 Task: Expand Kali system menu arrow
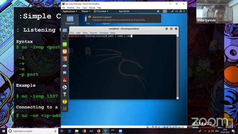point(184,11)
